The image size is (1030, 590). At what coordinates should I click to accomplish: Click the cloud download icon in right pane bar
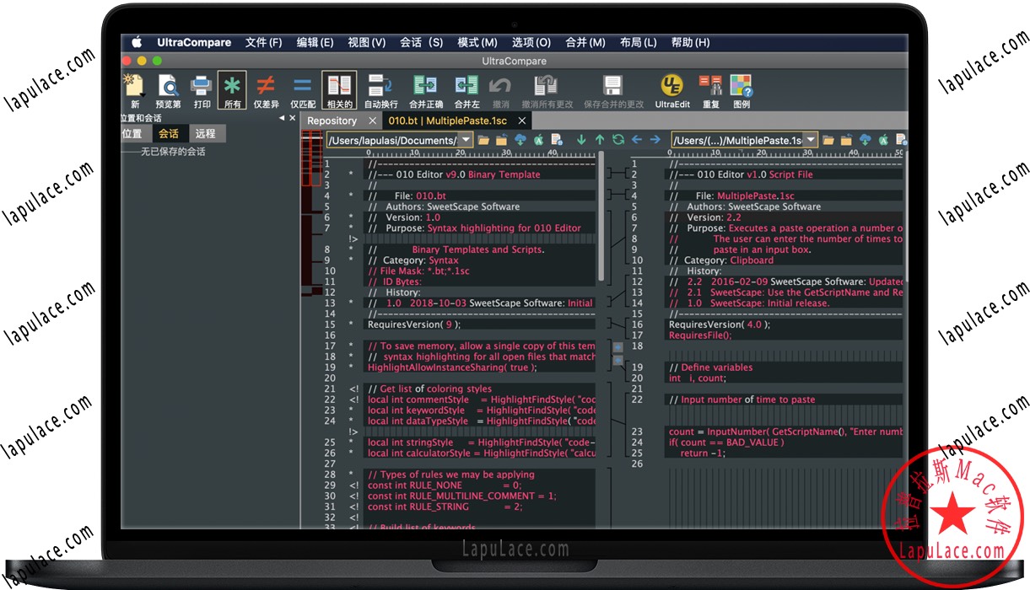point(866,140)
